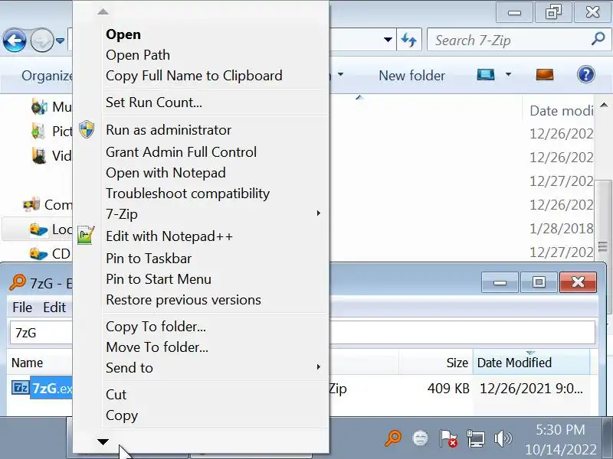The image size is (613, 459).
Task: Choose Cut from context menu
Action: pyautogui.click(x=116, y=395)
